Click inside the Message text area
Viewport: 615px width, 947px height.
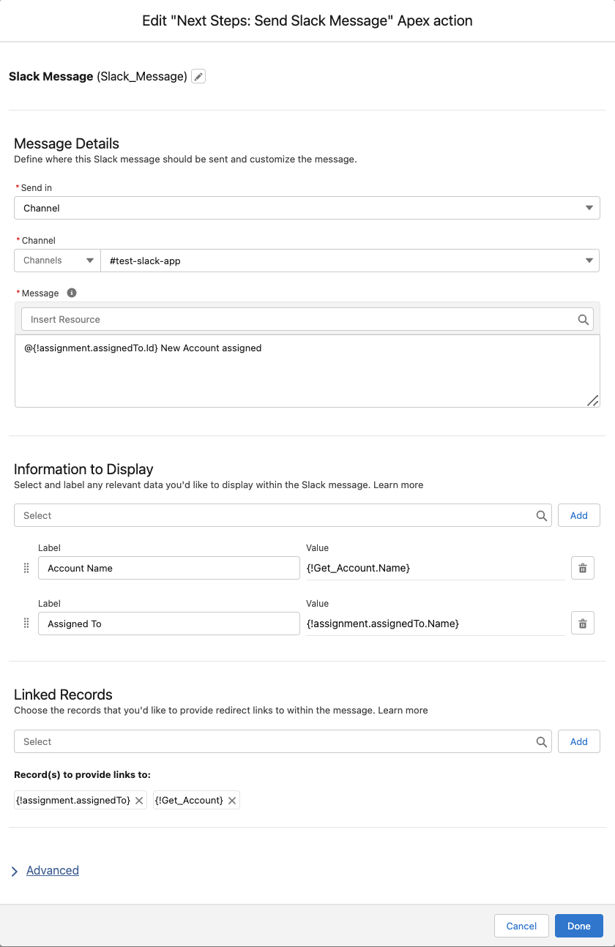[307, 373]
